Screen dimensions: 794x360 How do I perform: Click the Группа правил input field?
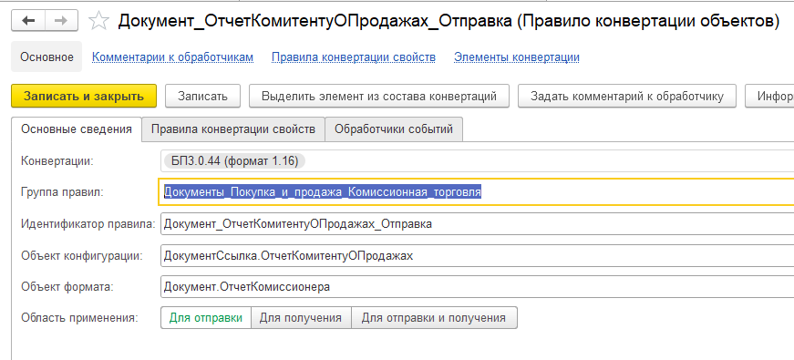coord(476,192)
